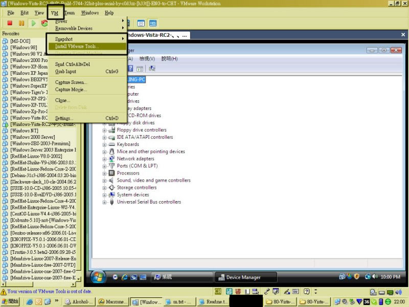Open the Removable Devices submenu
Screen dimensions: 409x307
(87, 28)
